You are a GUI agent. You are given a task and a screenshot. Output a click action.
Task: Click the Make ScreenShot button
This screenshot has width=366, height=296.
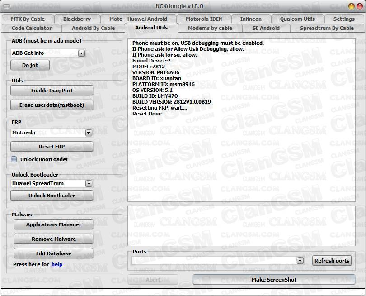(274, 280)
